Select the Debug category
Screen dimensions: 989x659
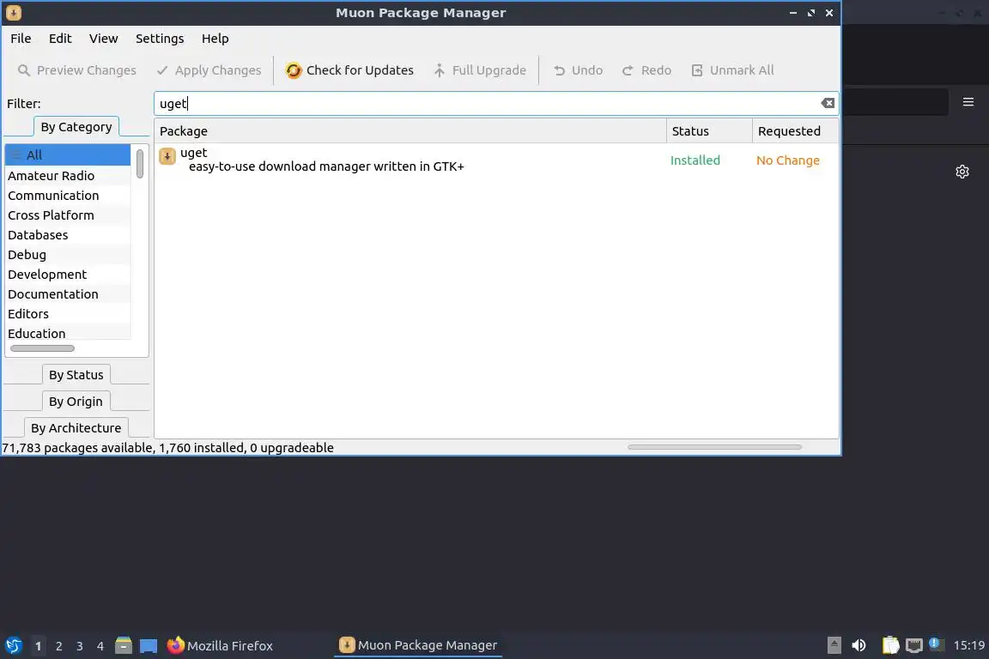coord(68,255)
